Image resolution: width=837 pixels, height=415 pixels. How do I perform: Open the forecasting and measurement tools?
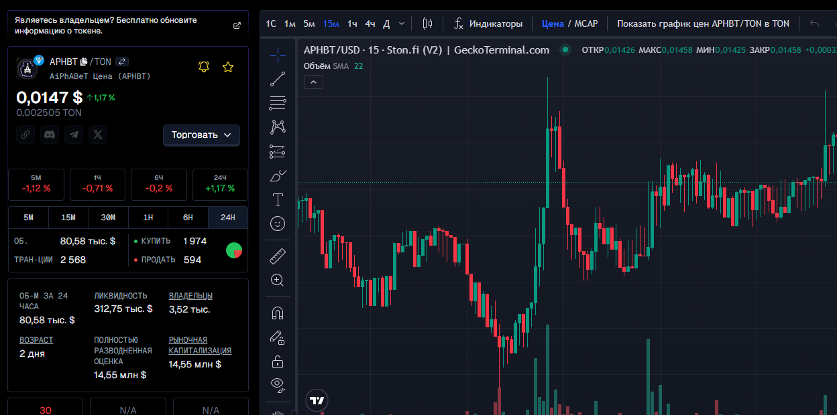278,151
